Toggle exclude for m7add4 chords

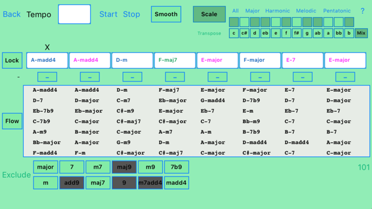click(150, 182)
